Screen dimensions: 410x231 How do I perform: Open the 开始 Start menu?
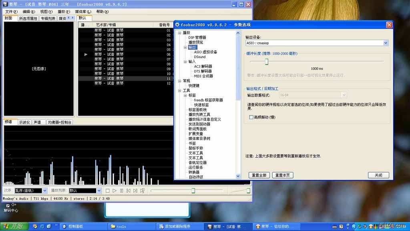click(14, 227)
